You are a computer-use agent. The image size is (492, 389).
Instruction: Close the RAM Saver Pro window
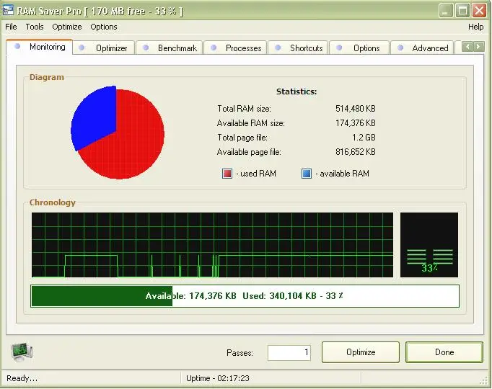click(480, 10)
